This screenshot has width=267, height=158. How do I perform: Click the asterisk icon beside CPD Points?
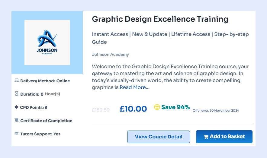click(x=16, y=107)
